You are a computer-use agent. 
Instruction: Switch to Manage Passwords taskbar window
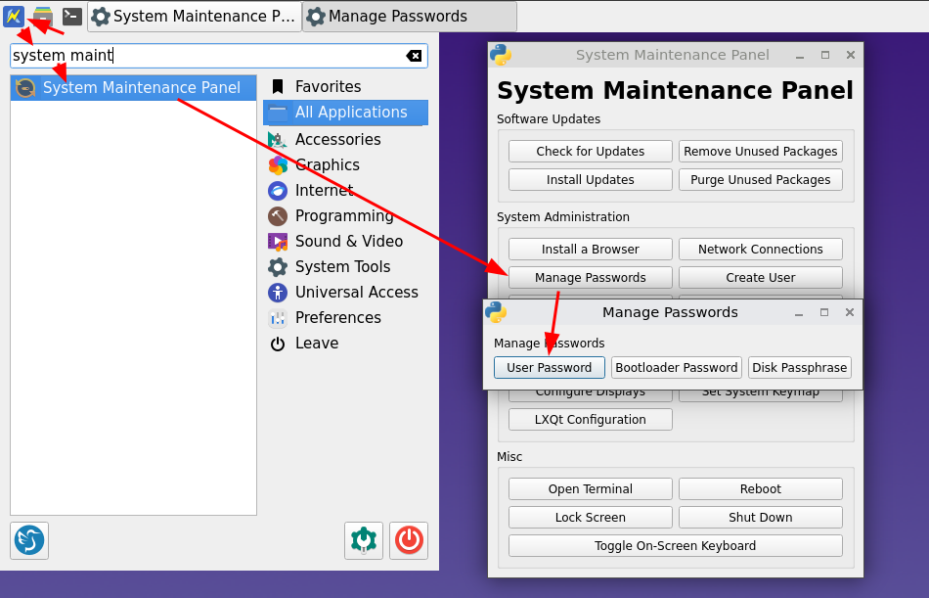(409, 17)
